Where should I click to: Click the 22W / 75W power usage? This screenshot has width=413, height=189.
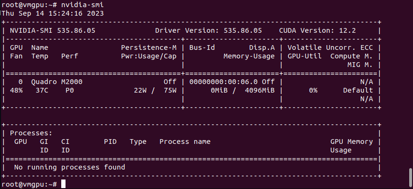(x=155, y=90)
